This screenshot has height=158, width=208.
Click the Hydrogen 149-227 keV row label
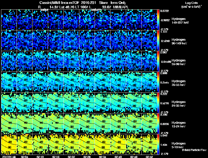tap(180, 21)
